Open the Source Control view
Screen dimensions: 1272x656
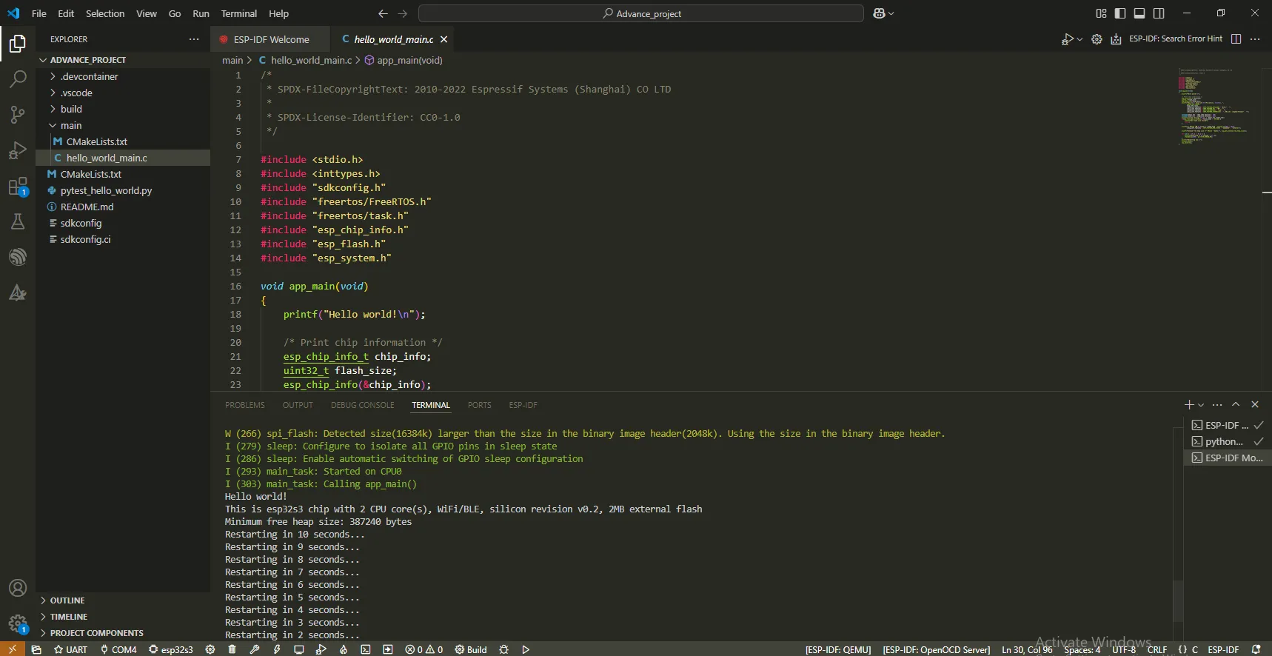(x=17, y=114)
